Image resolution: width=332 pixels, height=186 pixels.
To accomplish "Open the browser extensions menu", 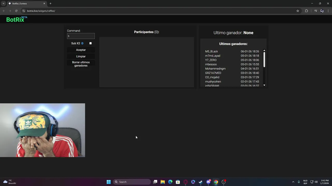I will [307, 11].
